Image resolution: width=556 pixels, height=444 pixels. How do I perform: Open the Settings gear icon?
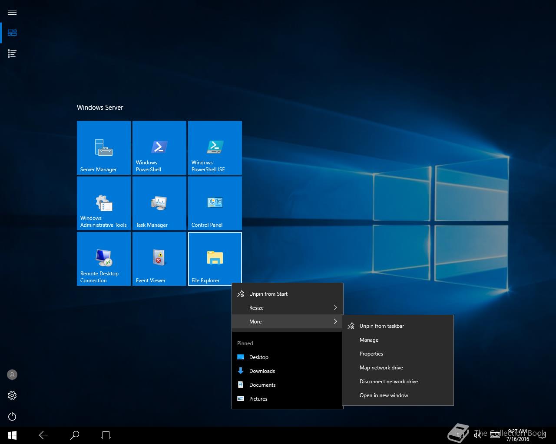click(x=12, y=395)
